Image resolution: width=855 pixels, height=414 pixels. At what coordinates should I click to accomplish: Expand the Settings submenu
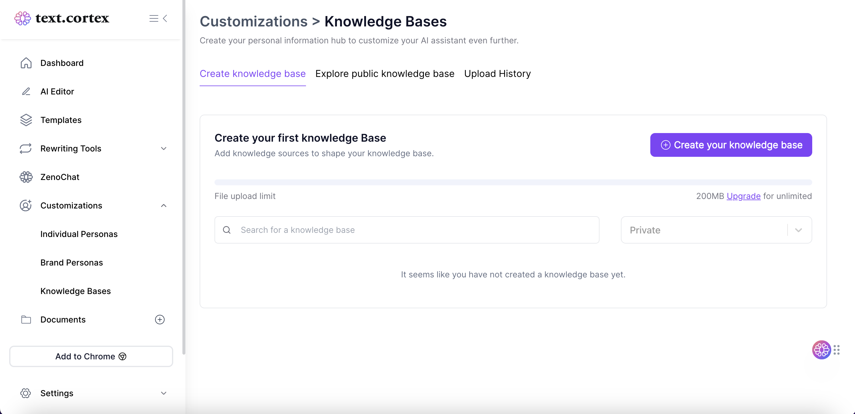pos(163,393)
